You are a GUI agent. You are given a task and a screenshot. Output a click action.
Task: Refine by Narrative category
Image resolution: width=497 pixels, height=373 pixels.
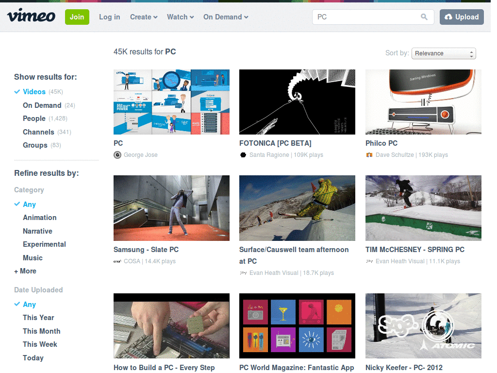coord(37,231)
